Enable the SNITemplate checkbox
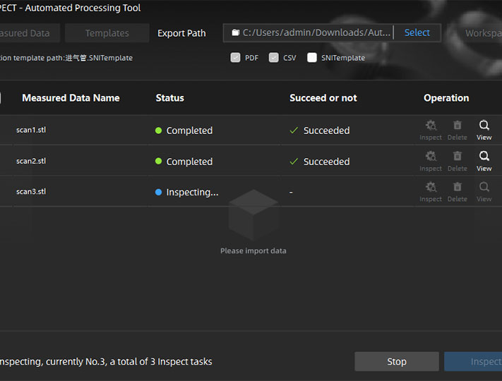Image resolution: width=502 pixels, height=381 pixels. click(312, 58)
